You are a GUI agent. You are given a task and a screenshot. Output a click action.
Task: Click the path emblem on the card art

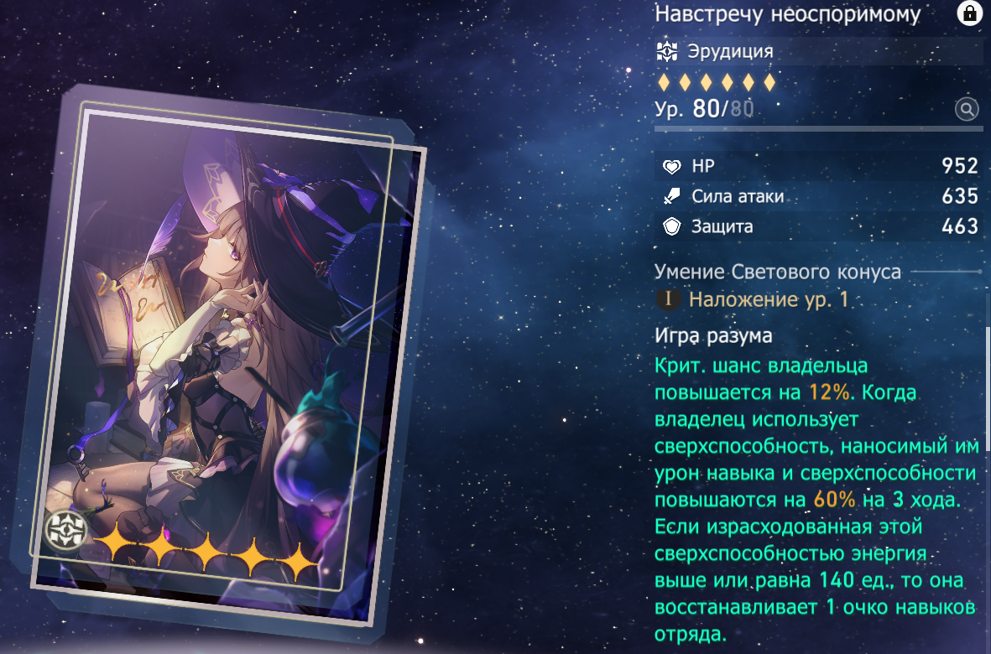point(66,530)
